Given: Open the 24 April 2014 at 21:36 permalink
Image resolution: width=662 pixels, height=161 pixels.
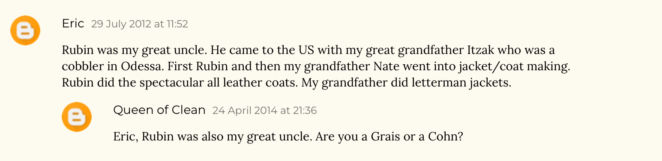Looking at the screenshot, I should click(x=265, y=111).
